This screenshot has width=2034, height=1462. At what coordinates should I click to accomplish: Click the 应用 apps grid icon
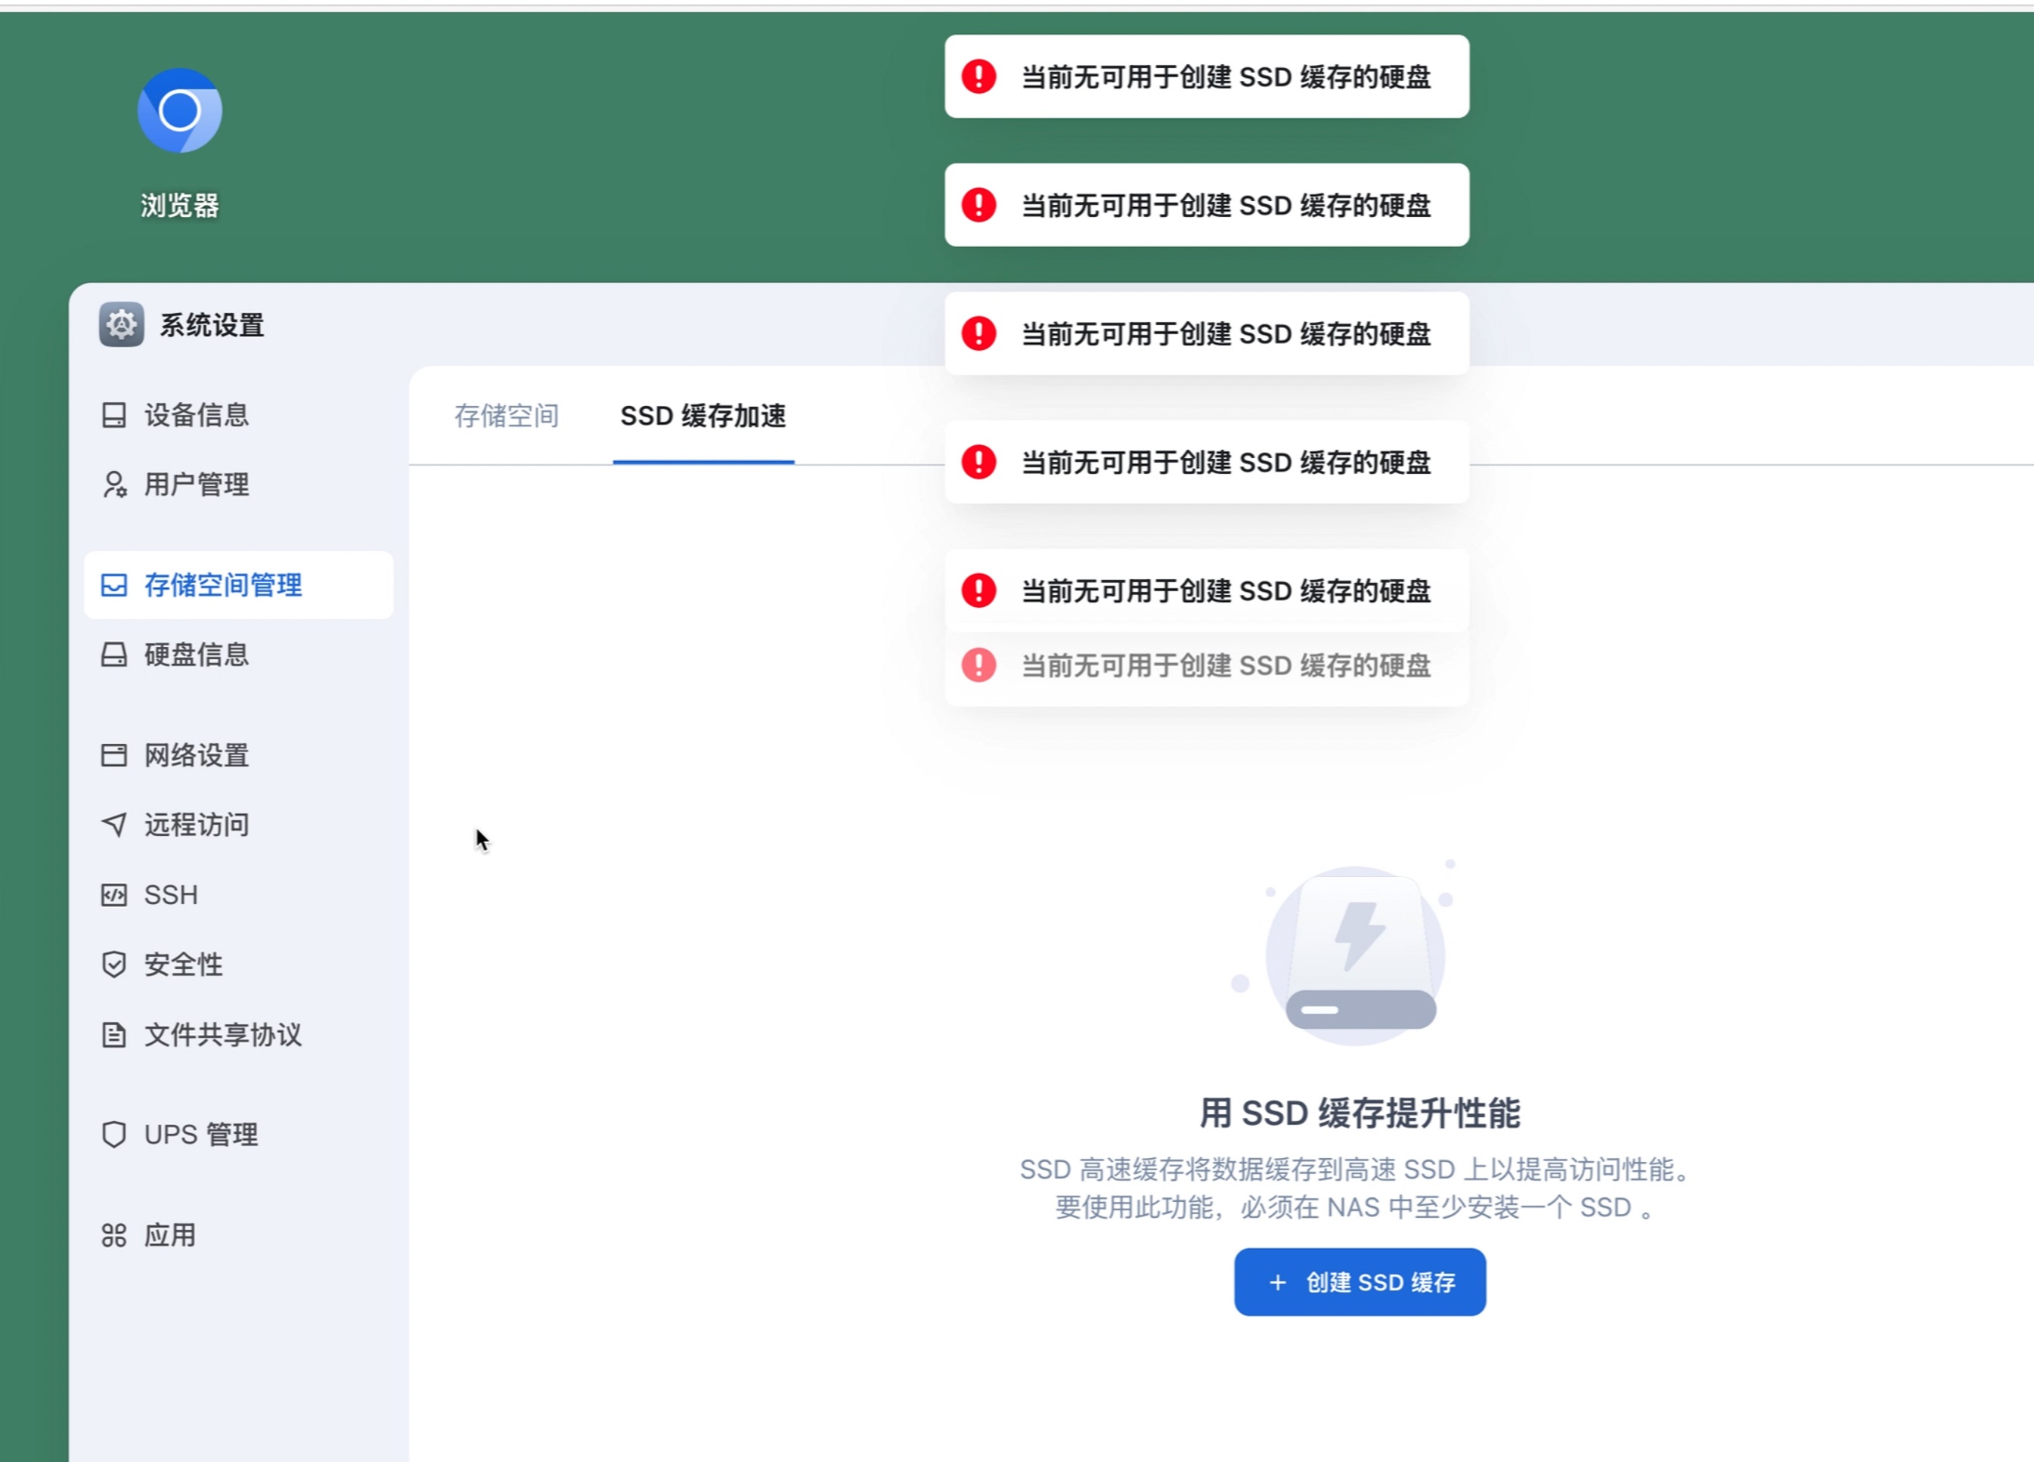point(114,1235)
